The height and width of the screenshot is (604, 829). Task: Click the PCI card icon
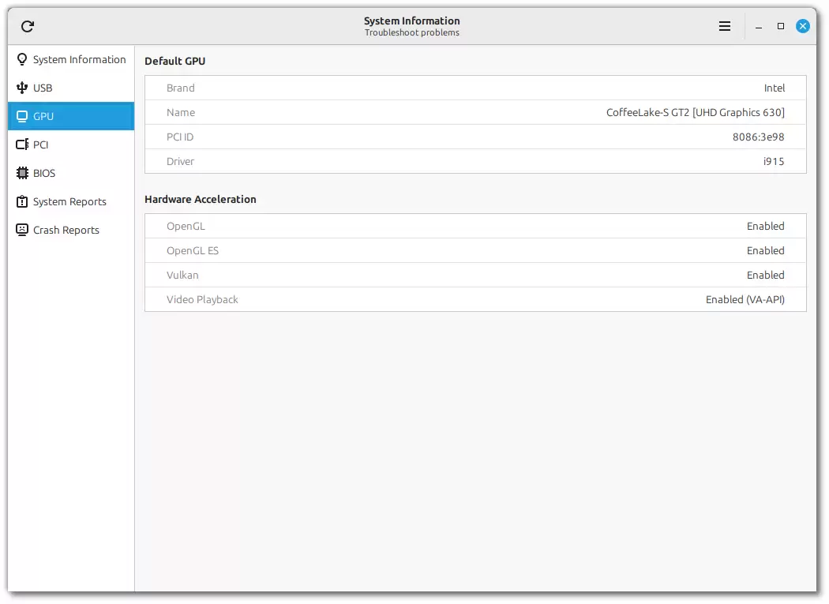[x=22, y=144]
